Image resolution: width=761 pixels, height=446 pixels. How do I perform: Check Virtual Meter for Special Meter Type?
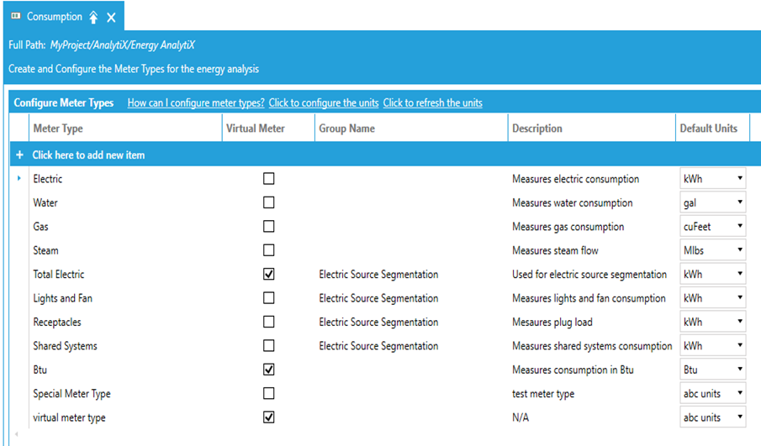tap(269, 393)
